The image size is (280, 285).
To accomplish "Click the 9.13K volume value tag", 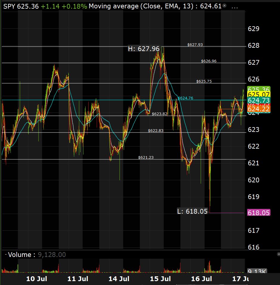I will [x=257, y=271].
